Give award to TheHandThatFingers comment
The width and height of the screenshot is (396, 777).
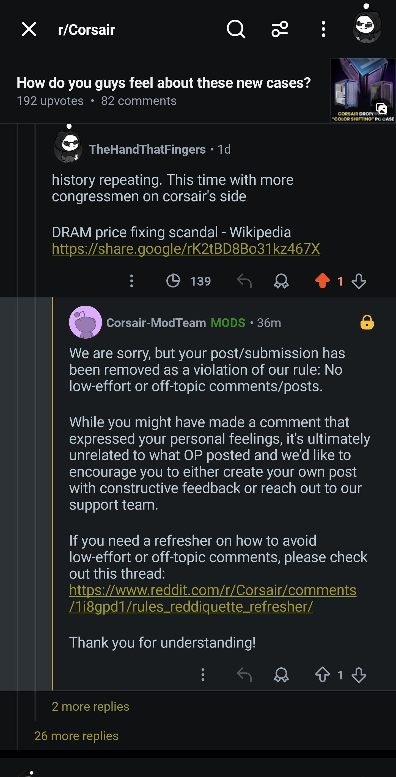[x=281, y=281]
